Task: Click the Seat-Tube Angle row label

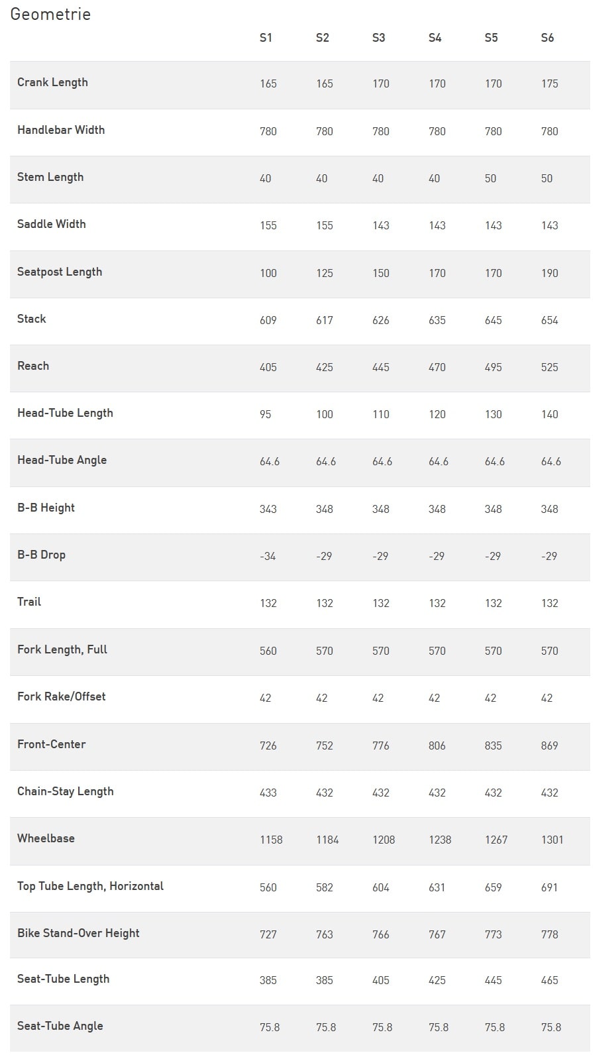Action: (60, 1026)
